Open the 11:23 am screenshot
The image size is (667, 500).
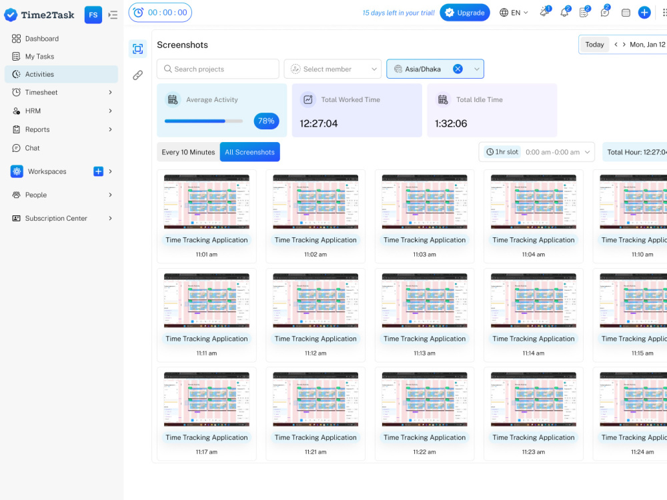point(534,399)
